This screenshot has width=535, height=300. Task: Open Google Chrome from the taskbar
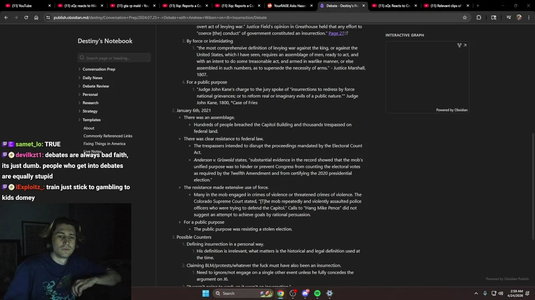280,293
